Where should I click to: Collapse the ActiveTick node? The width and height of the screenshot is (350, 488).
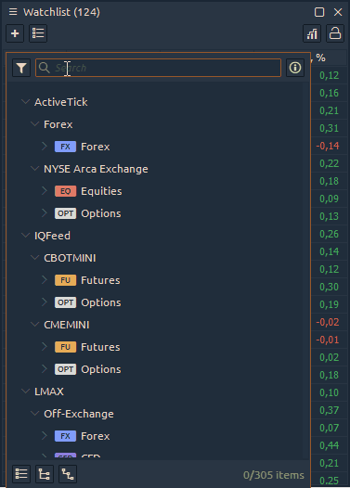[25, 102]
